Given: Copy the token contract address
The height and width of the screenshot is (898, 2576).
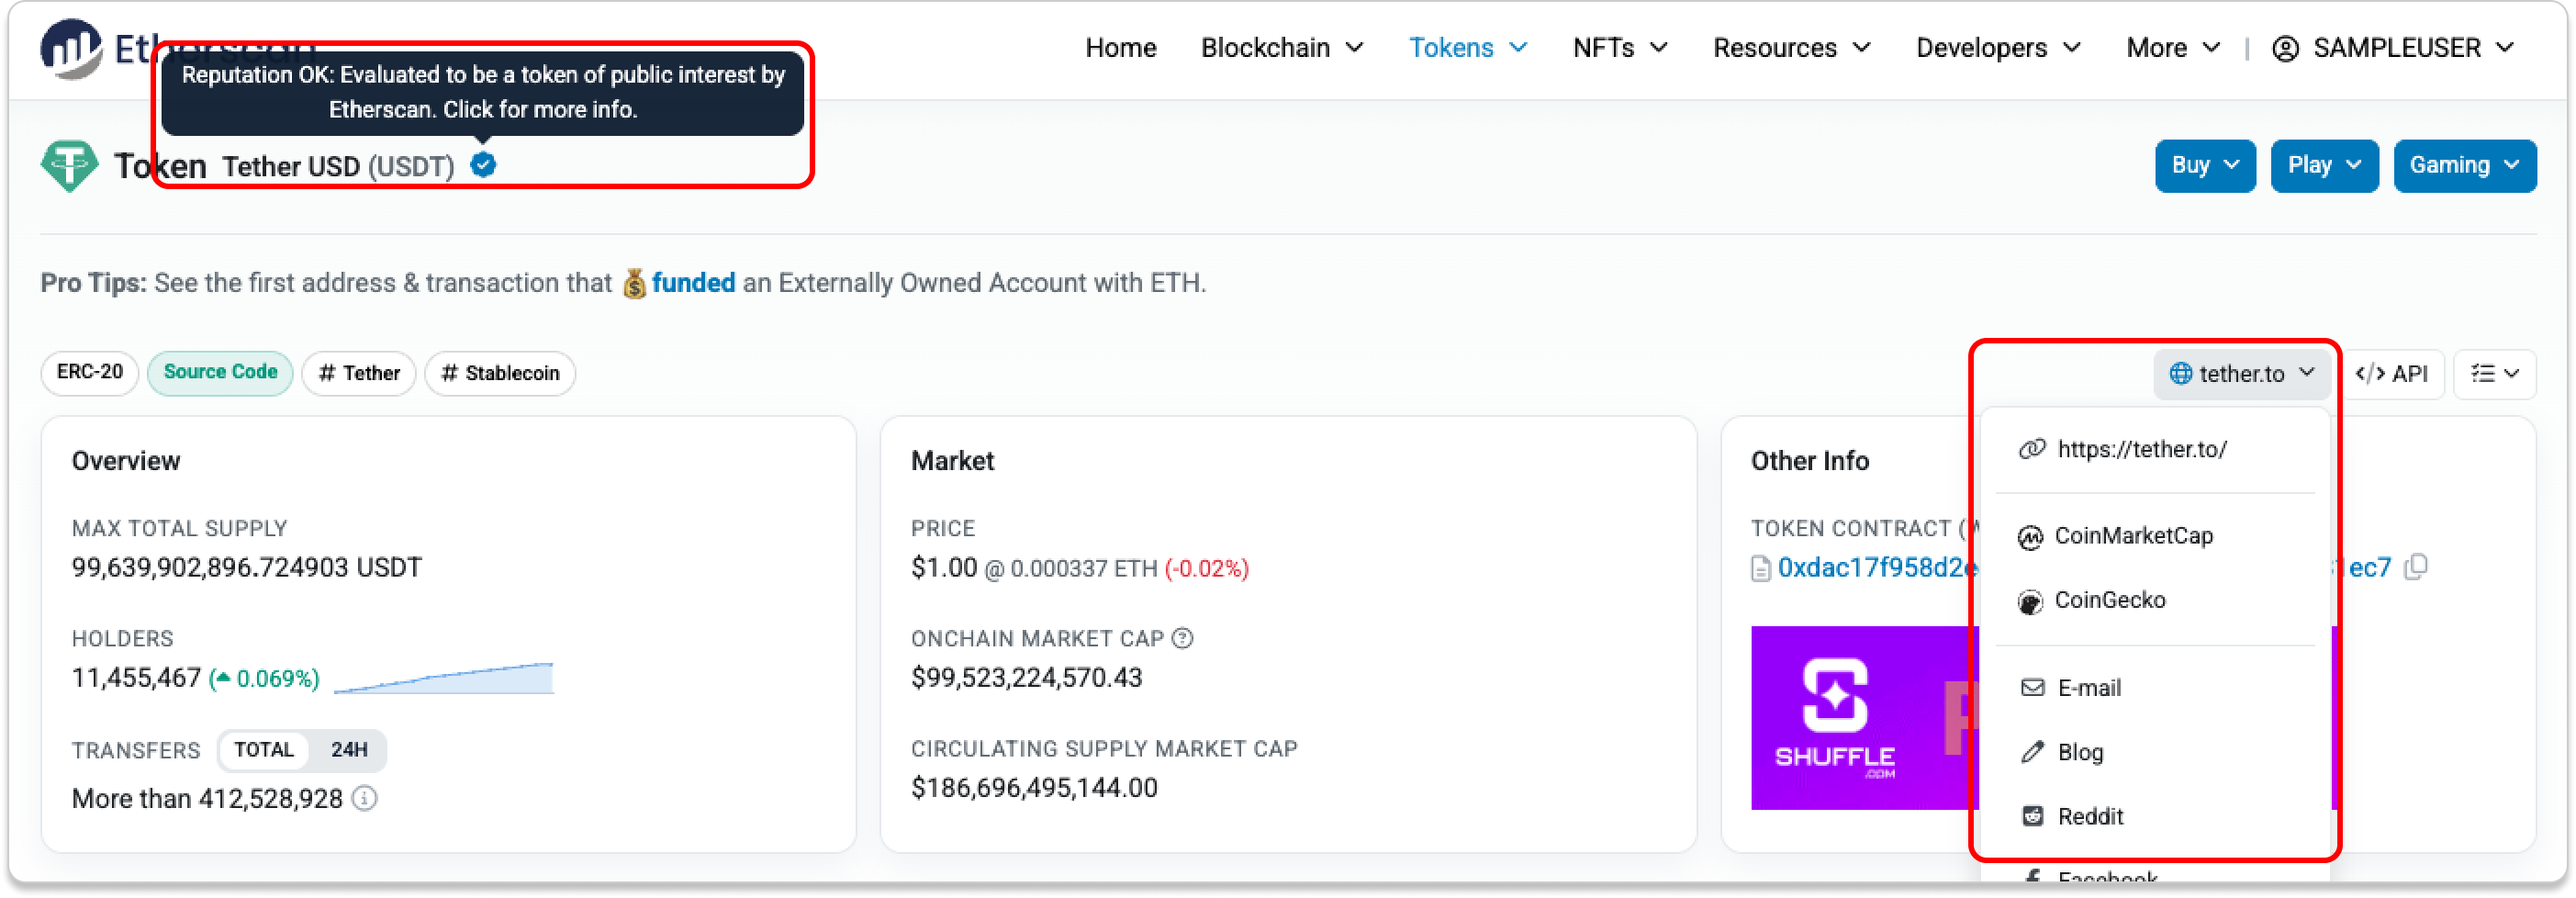Looking at the screenshot, I should [2416, 567].
